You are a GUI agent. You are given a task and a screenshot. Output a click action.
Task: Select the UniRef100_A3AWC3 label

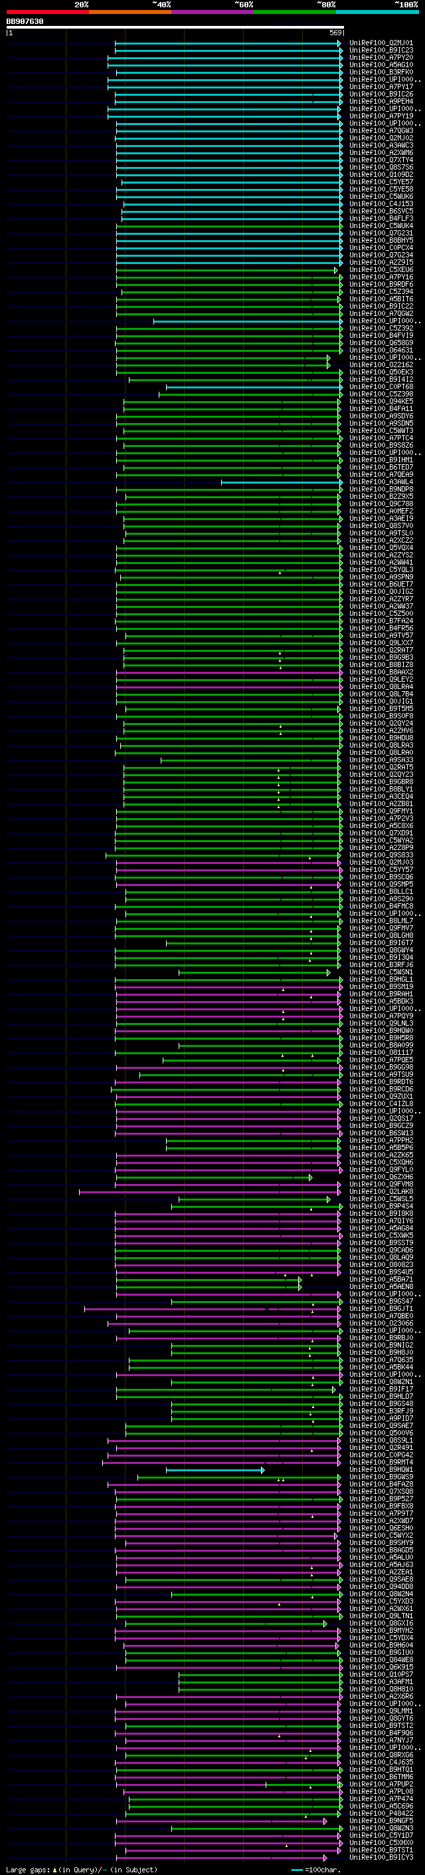(381, 146)
